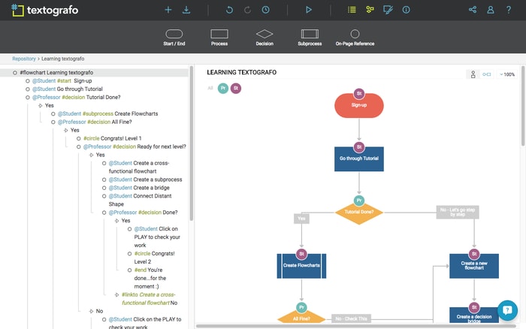This screenshot has width=526, height=329.
Task: Click the 'No - Let's go step by step' label
Action: (x=458, y=212)
